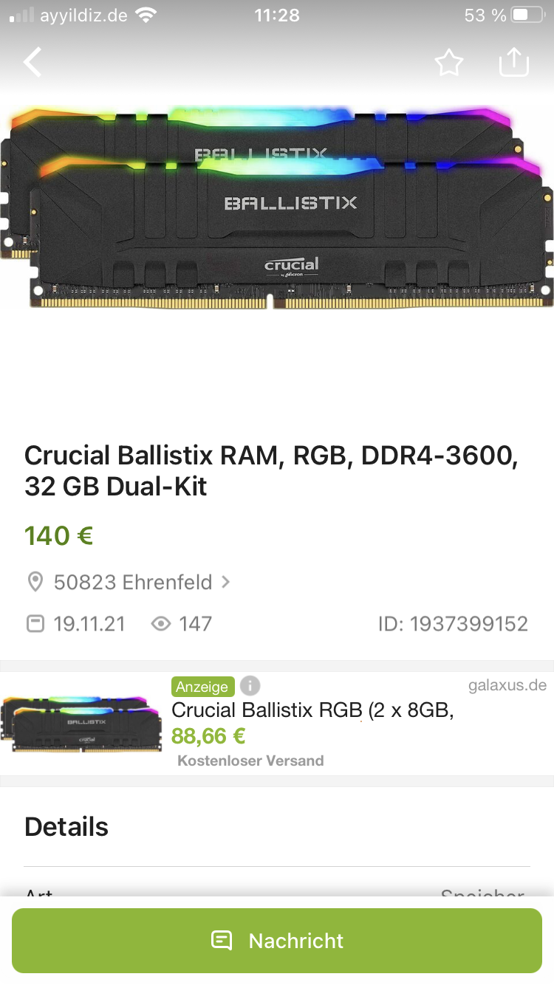Tap the Anzeige ad badge
Viewport: 554px width, 985px height.
tap(203, 687)
